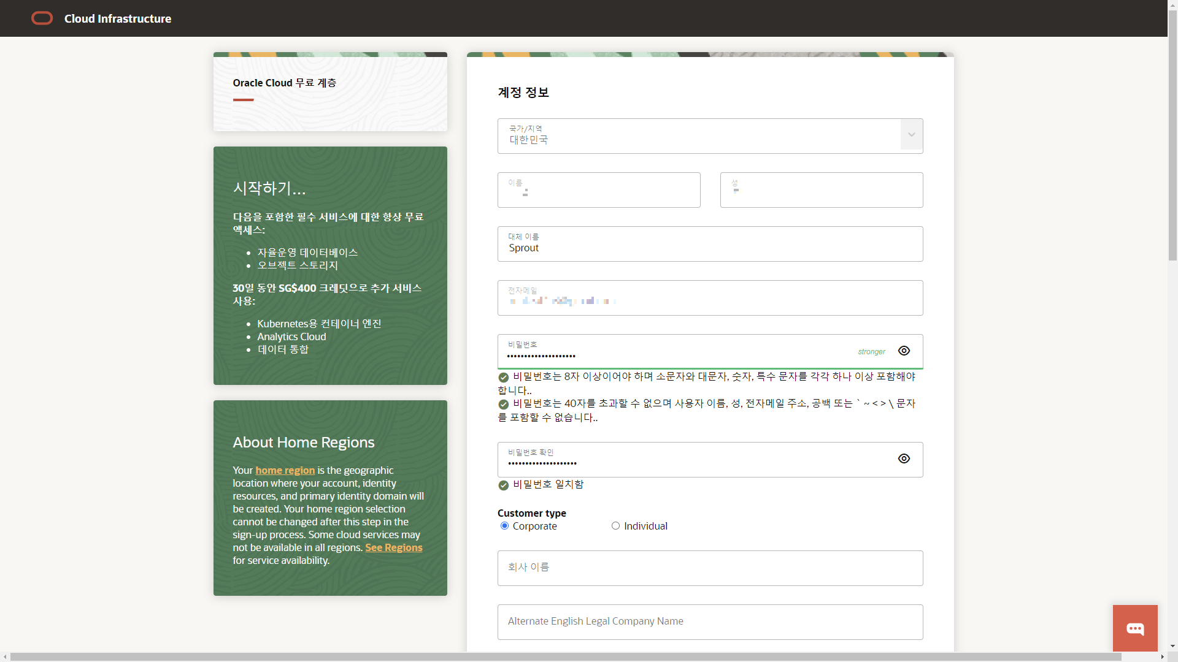This screenshot has width=1178, height=662.
Task: Focus the alternate name field containing Sprout
Action: pos(710,244)
